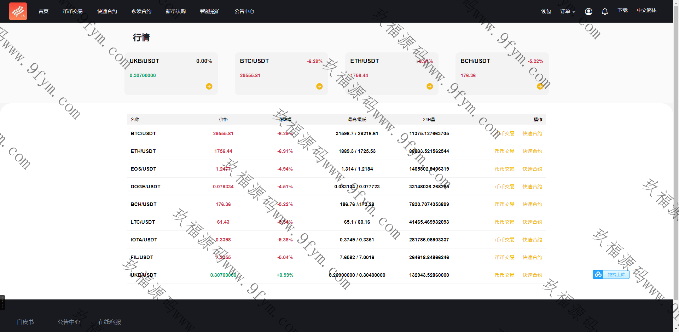This screenshot has width=679, height=332.
Task: Open the 下载 download menu
Action: pyautogui.click(x=622, y=11)
